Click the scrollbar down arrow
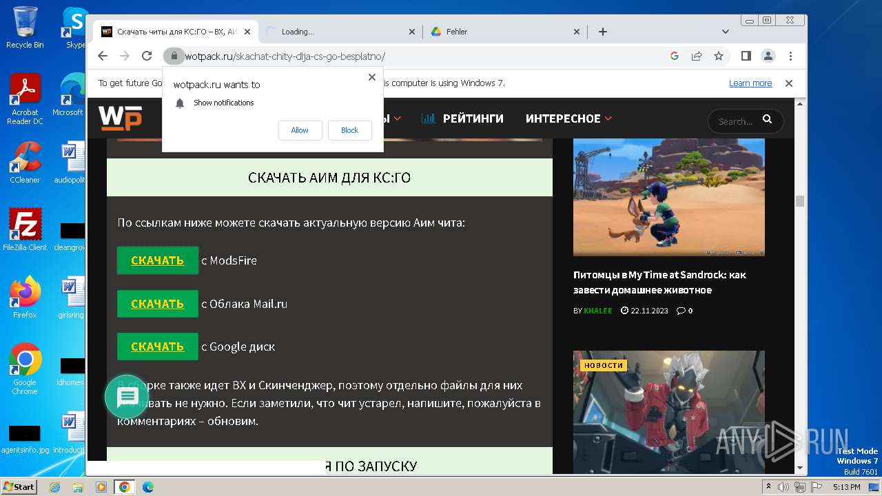Viewport: 882px width, 496px height. pos(800,468)
